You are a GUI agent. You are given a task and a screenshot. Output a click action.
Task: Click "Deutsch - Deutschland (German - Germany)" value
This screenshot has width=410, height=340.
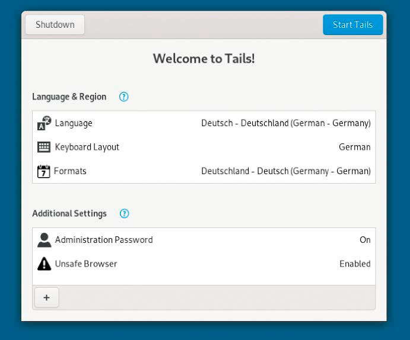[x=286, y=123]
